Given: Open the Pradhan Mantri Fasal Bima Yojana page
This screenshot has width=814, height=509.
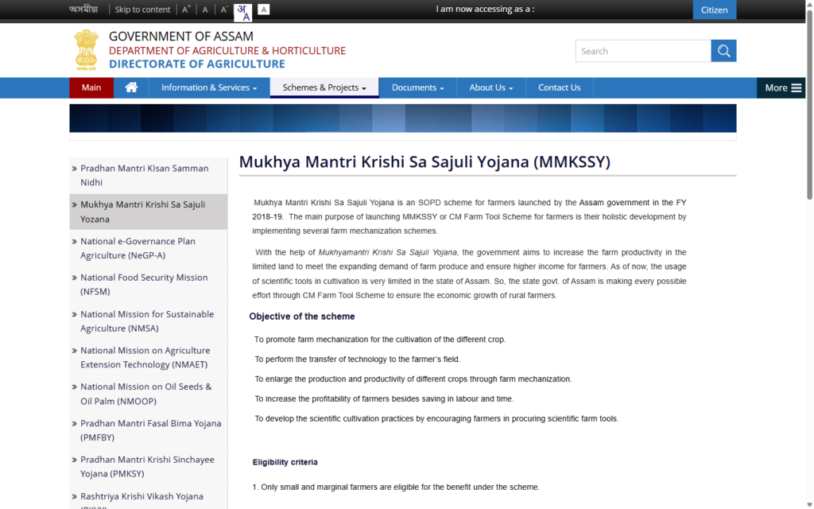Looking at the screenshot, I should point(148,430).
